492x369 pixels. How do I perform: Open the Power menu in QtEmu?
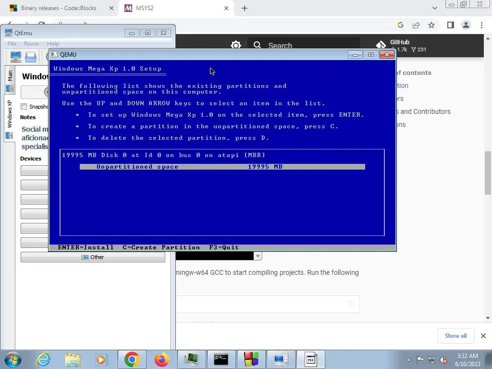(x=31, y=44)
